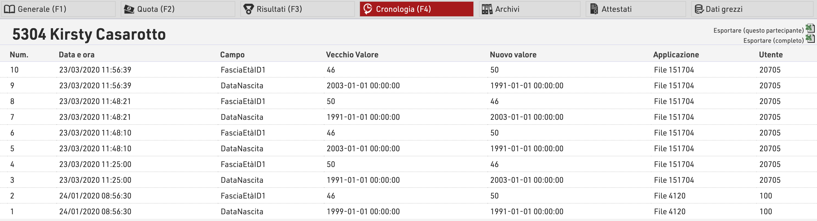Image resolution: width=817 pixels, height=221 pixels.
Task: Switch to the Risultati (F3) tab
Action: pos(297,9)
